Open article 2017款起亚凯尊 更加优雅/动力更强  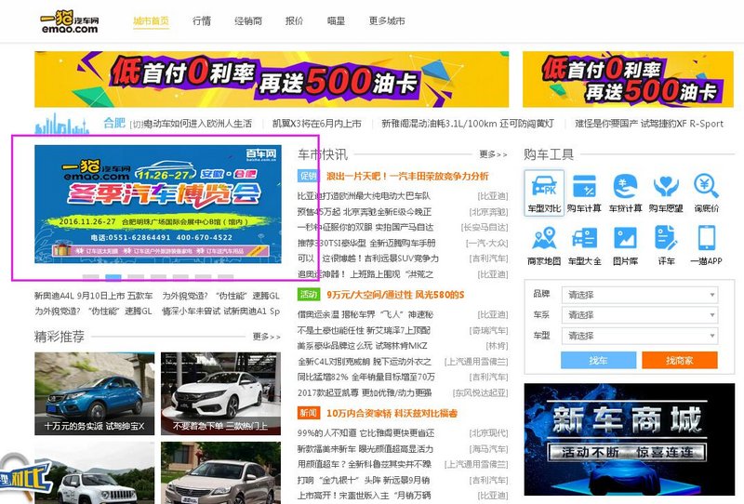click(x=365, y=393)
